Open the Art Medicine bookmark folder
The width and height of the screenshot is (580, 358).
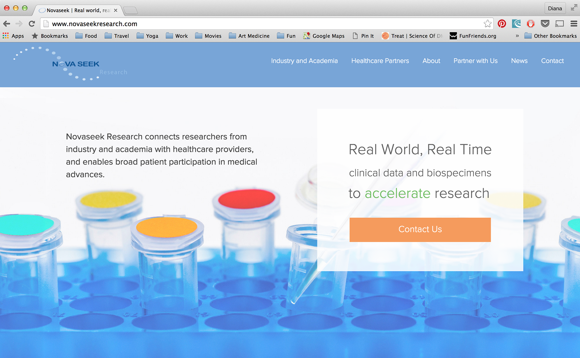pyautogui.click(x=249, y=36)
